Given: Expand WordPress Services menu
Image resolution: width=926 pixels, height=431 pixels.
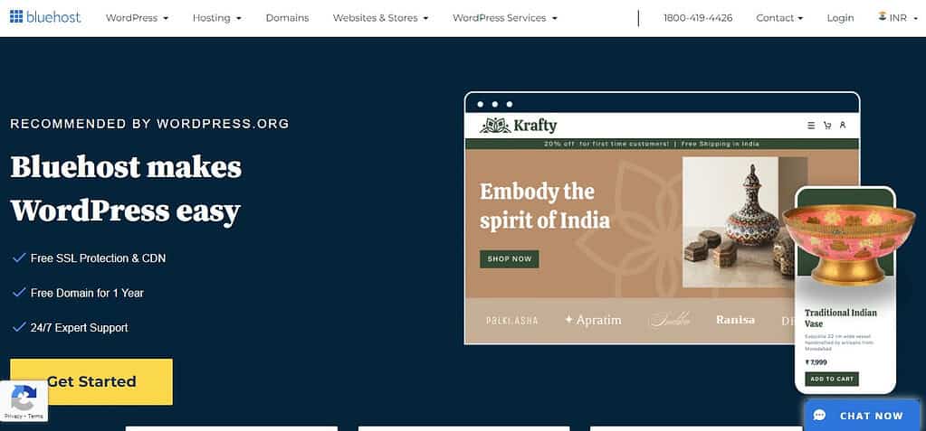Looking at the screenshot, I should (x=505, y=18).
